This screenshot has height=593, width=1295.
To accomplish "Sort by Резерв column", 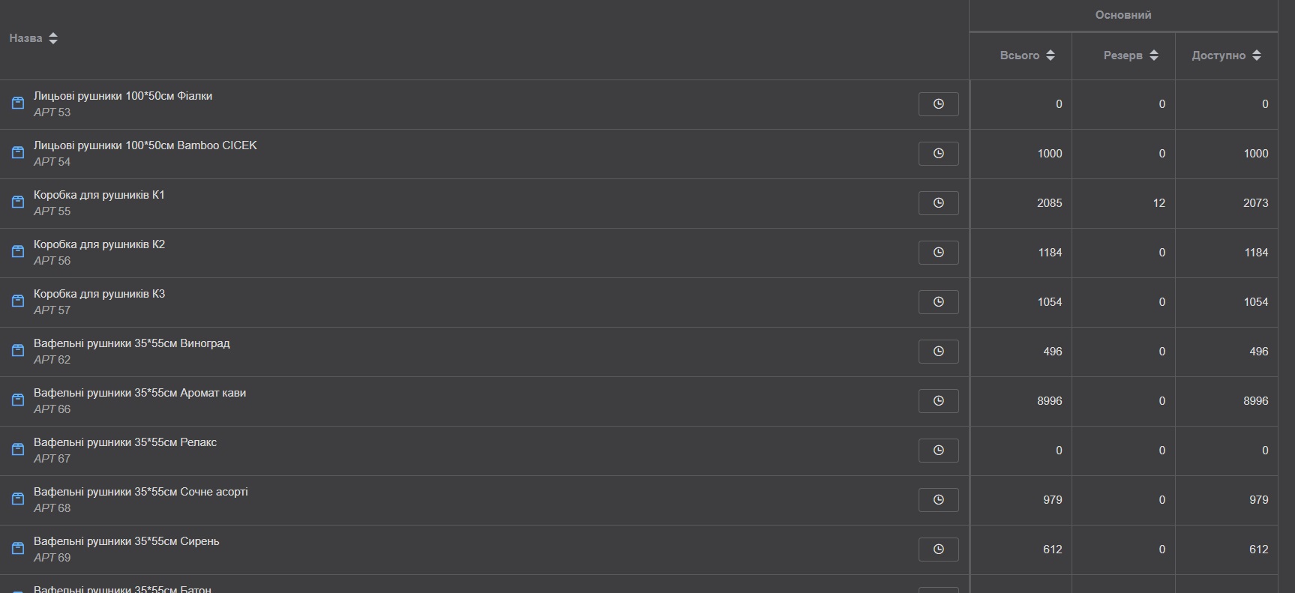I will point(1153,55).
